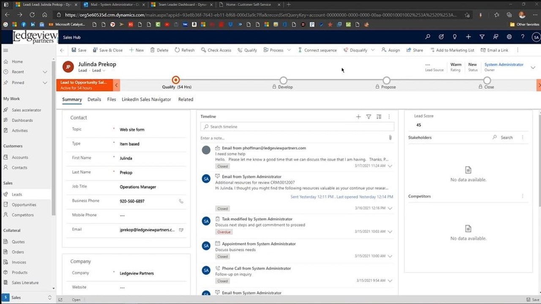
Task: Click Connect sequence in the command bar
Action: click(x=317, y=50)
